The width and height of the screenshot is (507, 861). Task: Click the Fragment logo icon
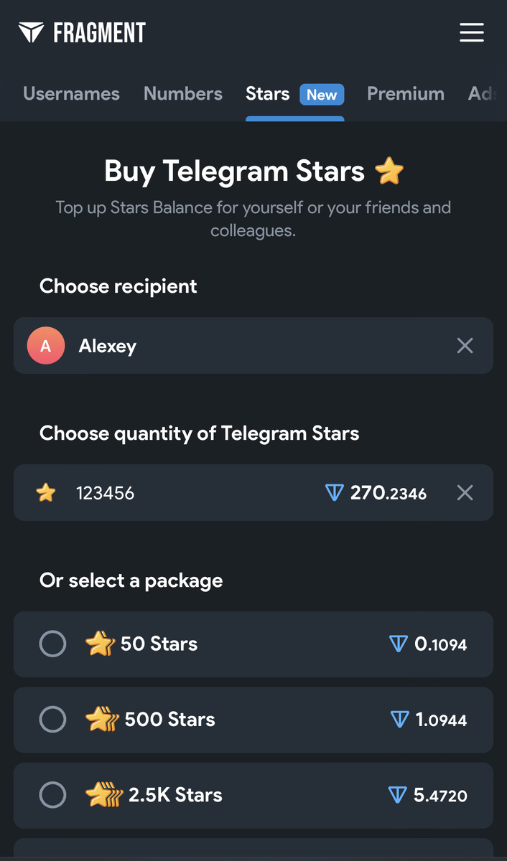coord(31,32)
